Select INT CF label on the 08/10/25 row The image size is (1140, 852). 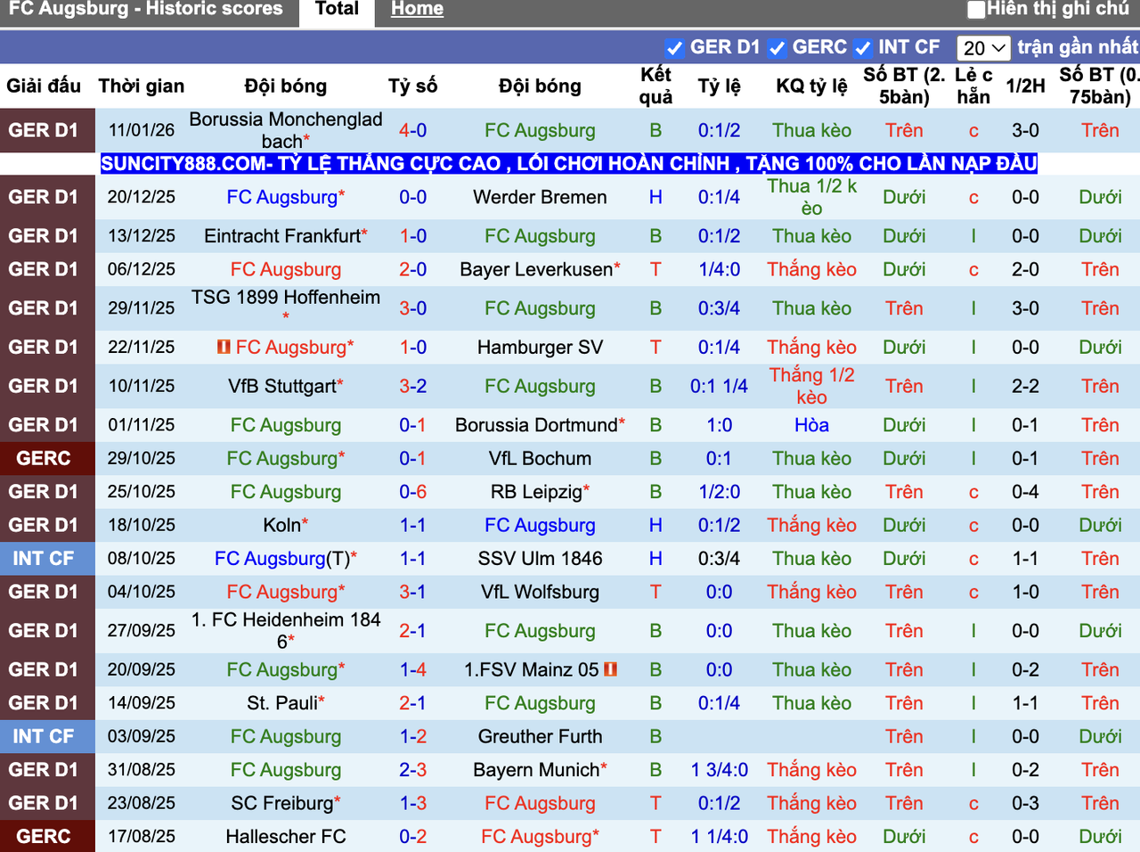point(44,559)
